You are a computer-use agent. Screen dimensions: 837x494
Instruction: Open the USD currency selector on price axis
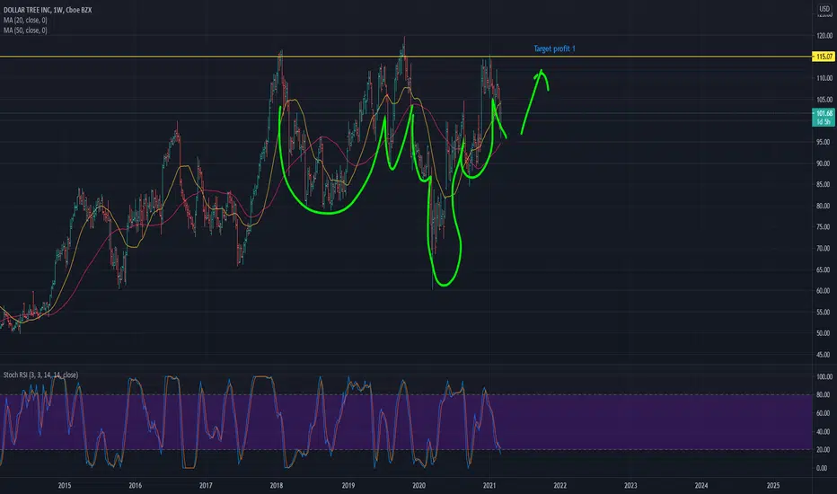tap(824, 9)
